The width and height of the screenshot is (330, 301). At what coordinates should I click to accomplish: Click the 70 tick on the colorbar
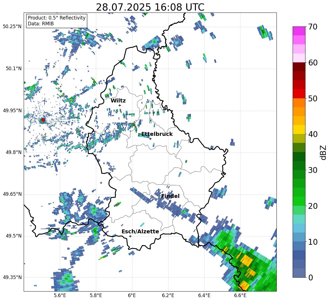coord(313,27)
